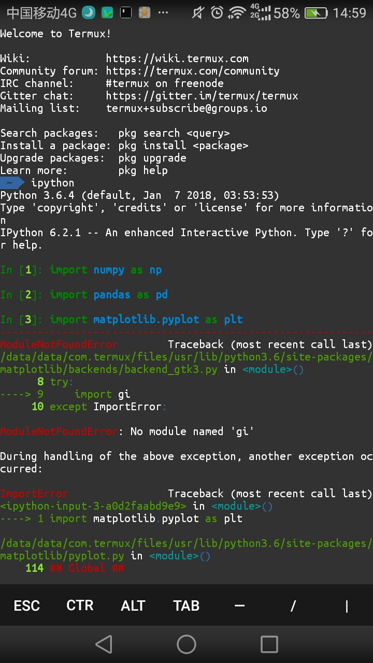The height and width of the screenshot is (663, 373).
Task: Tap the 'Python 3.6.4' version line
Action: point(140,195)
